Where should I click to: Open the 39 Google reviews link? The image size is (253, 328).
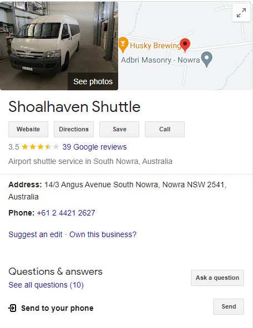click(94, 147)
